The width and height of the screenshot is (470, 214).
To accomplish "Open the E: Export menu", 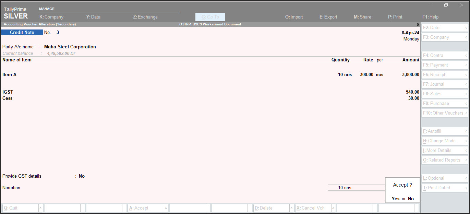I will (x=328, y=17).
